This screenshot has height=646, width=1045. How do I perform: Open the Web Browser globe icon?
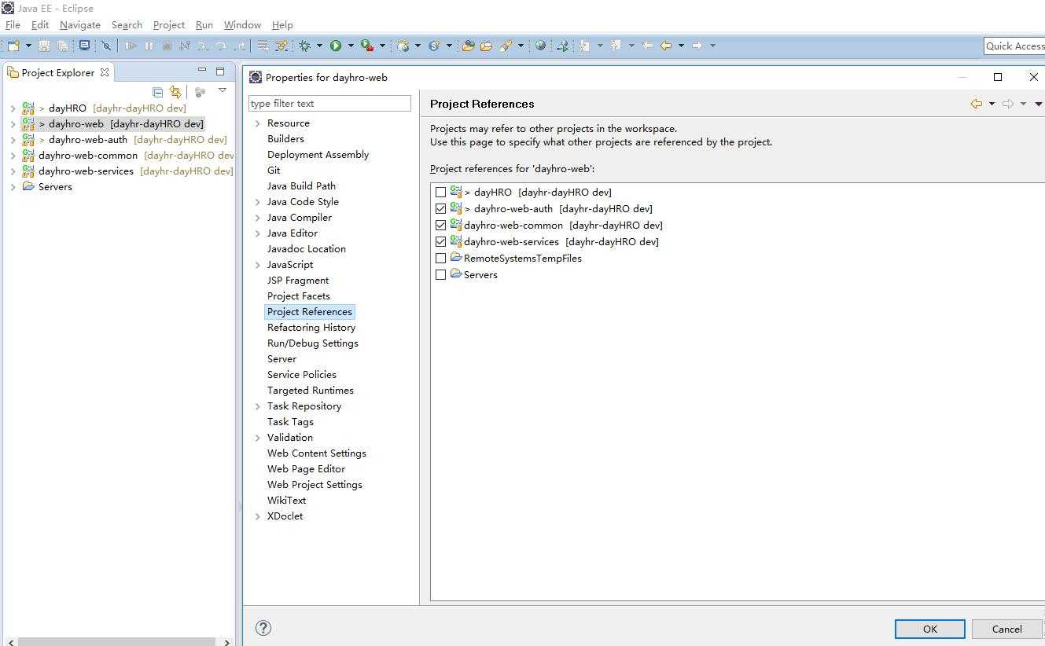click(x=540, y=46)
